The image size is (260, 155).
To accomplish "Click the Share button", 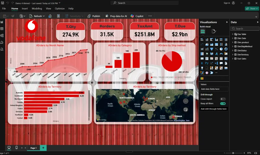I will (x=252, y=9).
